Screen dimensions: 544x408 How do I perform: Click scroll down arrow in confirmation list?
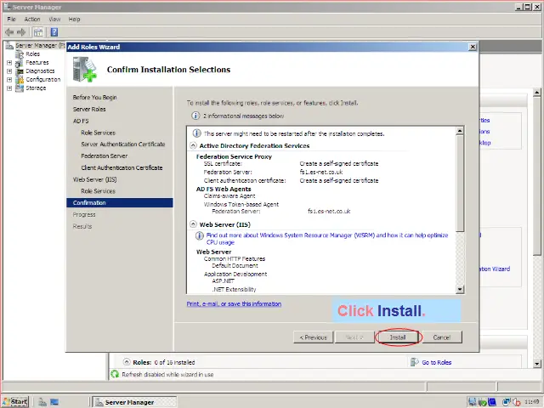coord(460,289)
